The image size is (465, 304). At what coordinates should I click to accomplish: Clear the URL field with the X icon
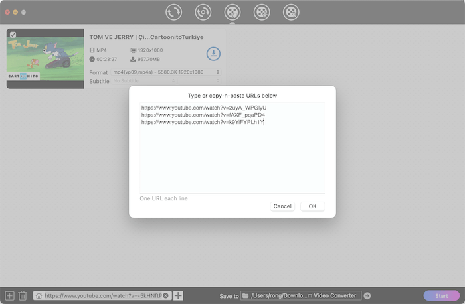coord(165,295)
